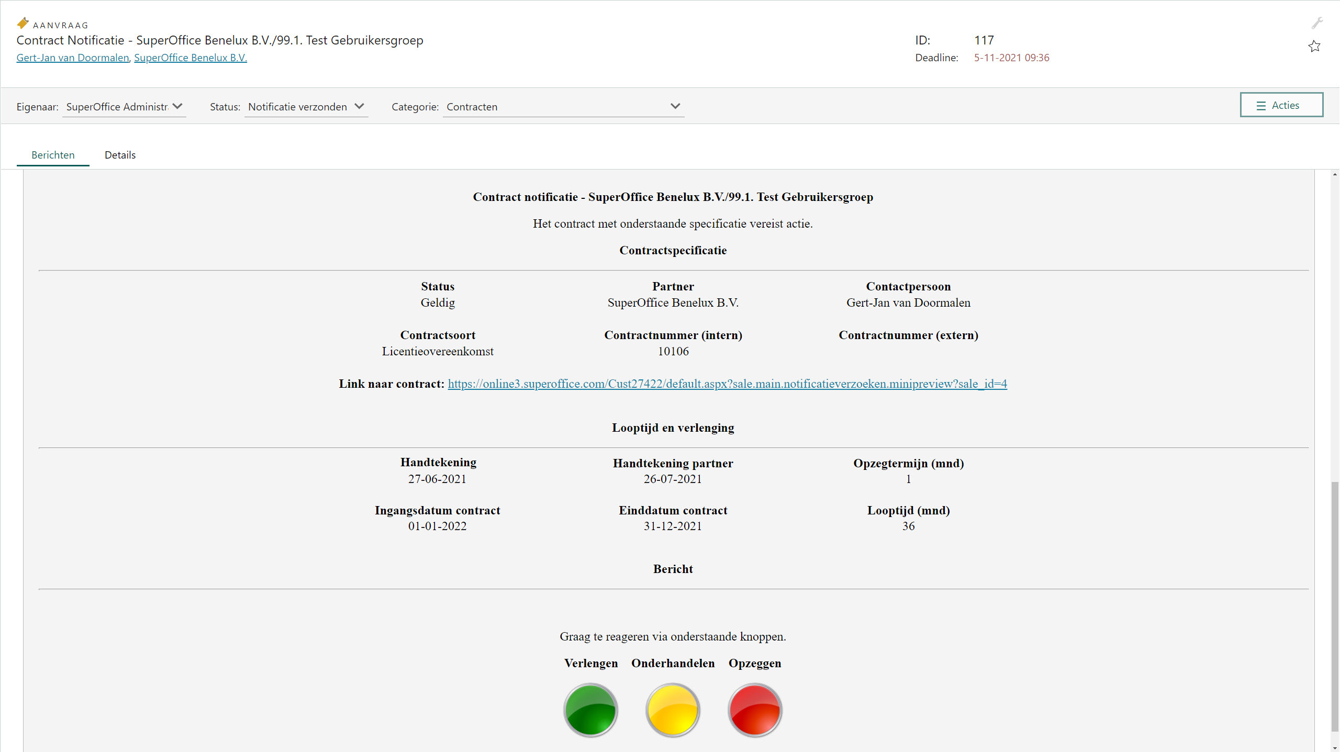Click the Ingangsdatum value 01-01-2022
Image resolution: width=1340 pixels, height=752 pixels.
pos(437,526)
